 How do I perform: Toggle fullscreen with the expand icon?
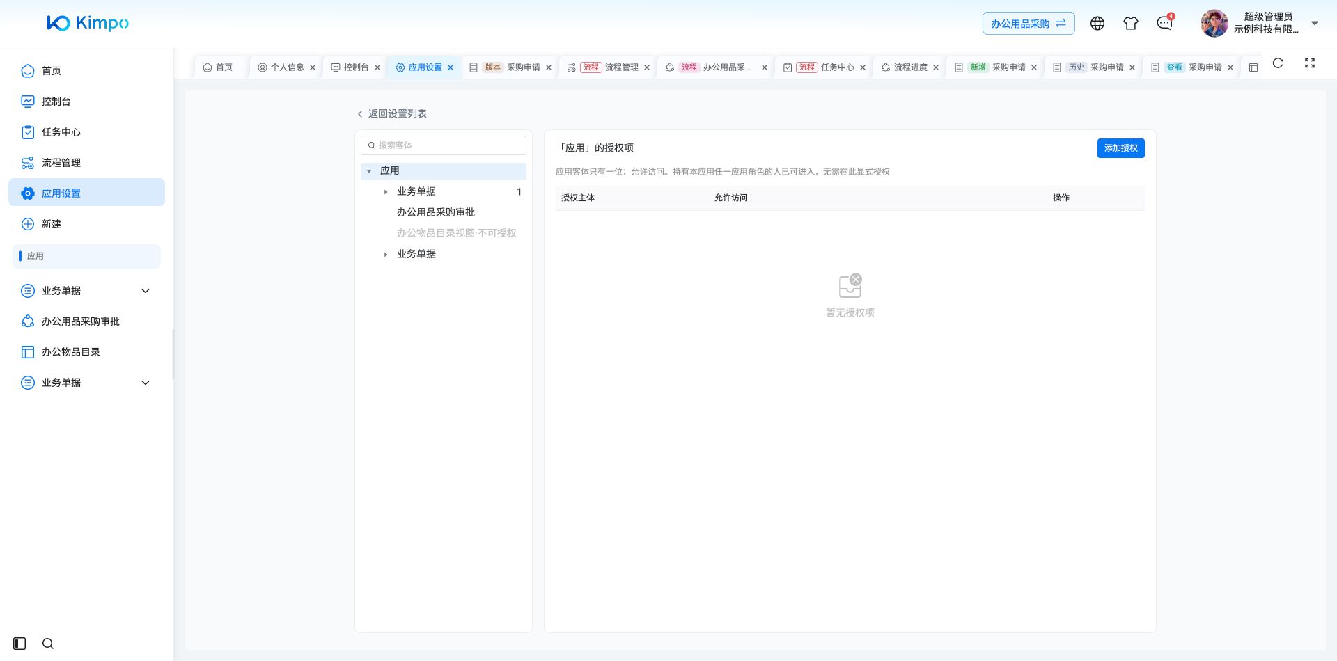1310,63
